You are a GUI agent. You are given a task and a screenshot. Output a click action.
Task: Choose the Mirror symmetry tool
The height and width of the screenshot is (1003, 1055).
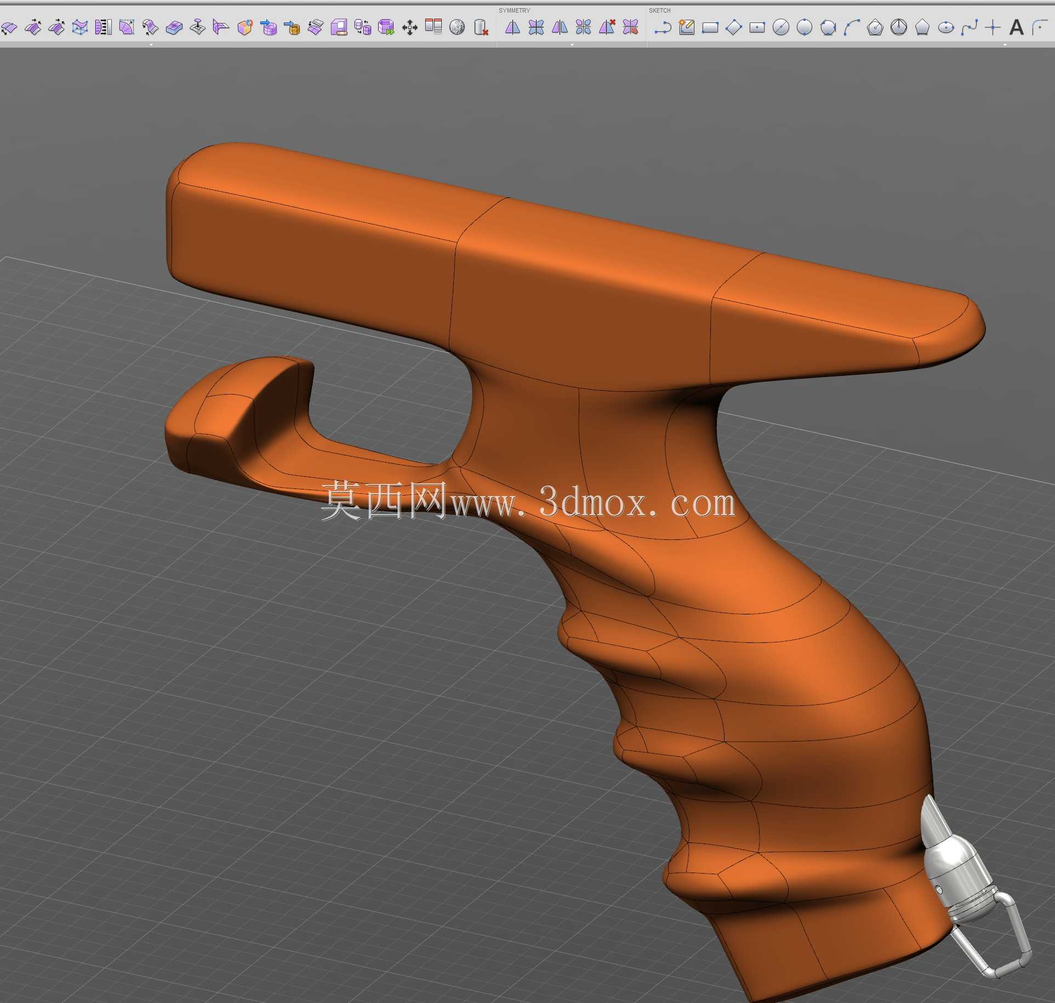(512, 27)
